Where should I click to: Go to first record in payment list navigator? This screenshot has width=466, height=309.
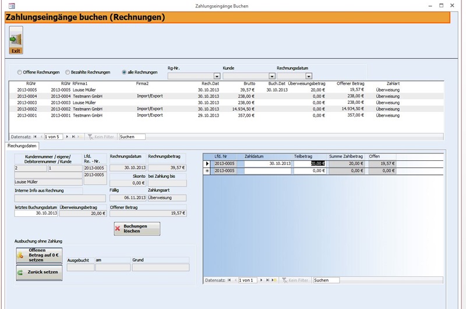pos(229,280)
